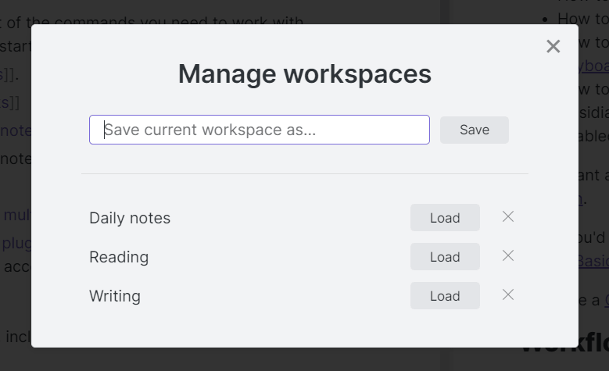Close the Manage workspaces dialog

pos(553,47)
